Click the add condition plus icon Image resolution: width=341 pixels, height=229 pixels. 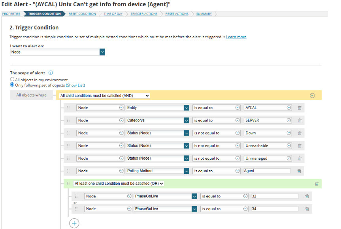coord(74,223)
